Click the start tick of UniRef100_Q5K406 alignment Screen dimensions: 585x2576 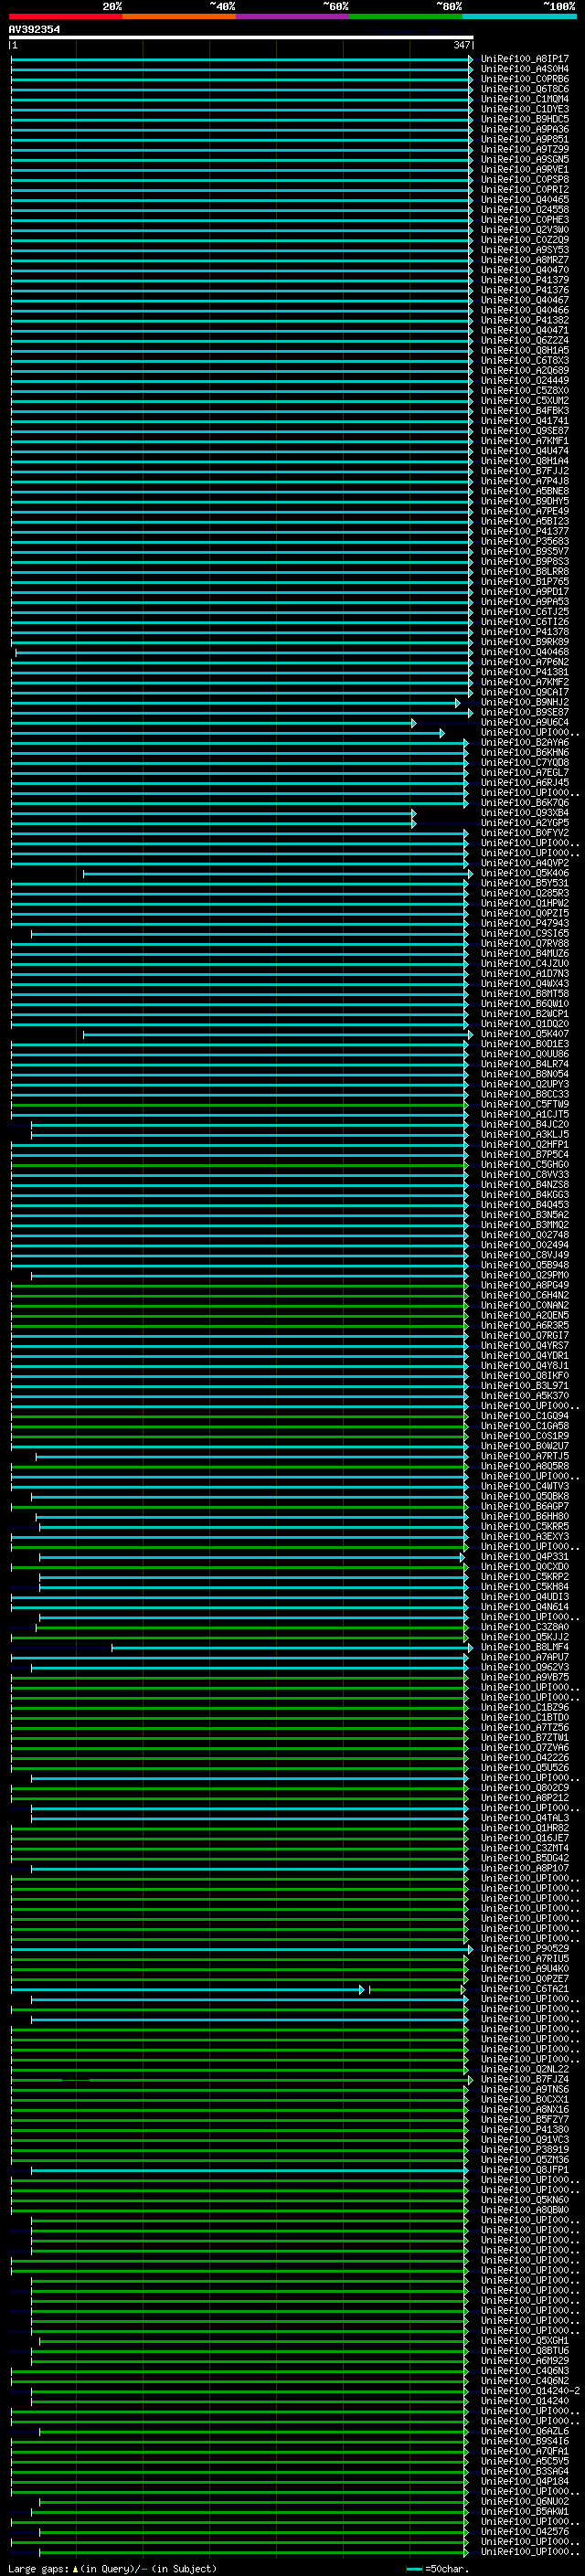tap(83, 874)
